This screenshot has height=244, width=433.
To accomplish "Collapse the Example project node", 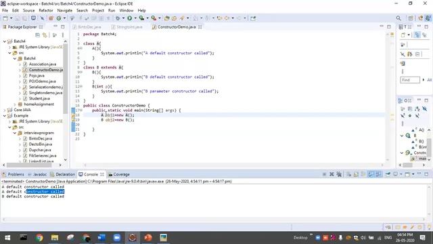I will 5,116.
